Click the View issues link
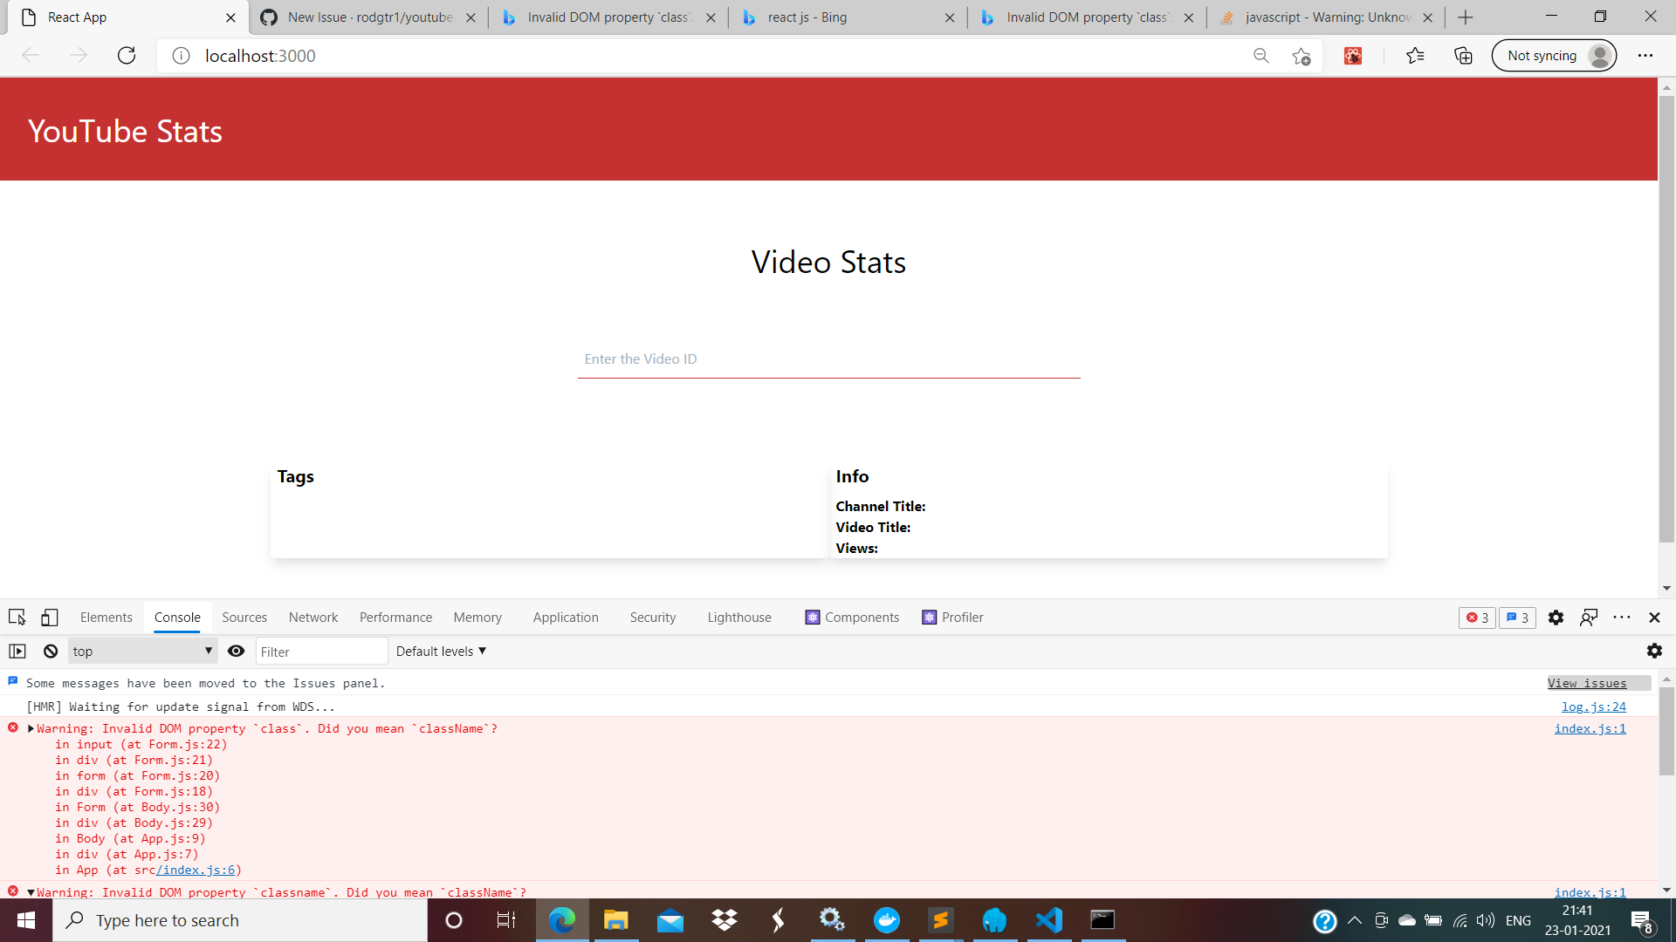This screenshot has width=1676, height=942. pos(1587,683)
